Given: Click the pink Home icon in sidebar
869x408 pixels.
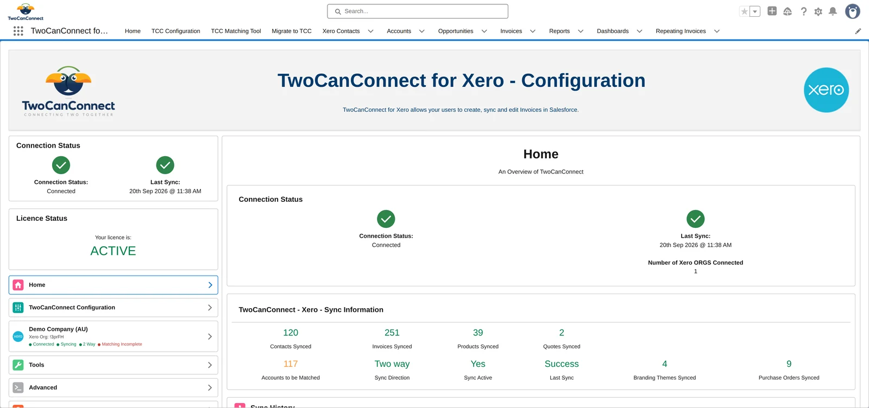Looking at the screenshot, I should tap(18, 285).
